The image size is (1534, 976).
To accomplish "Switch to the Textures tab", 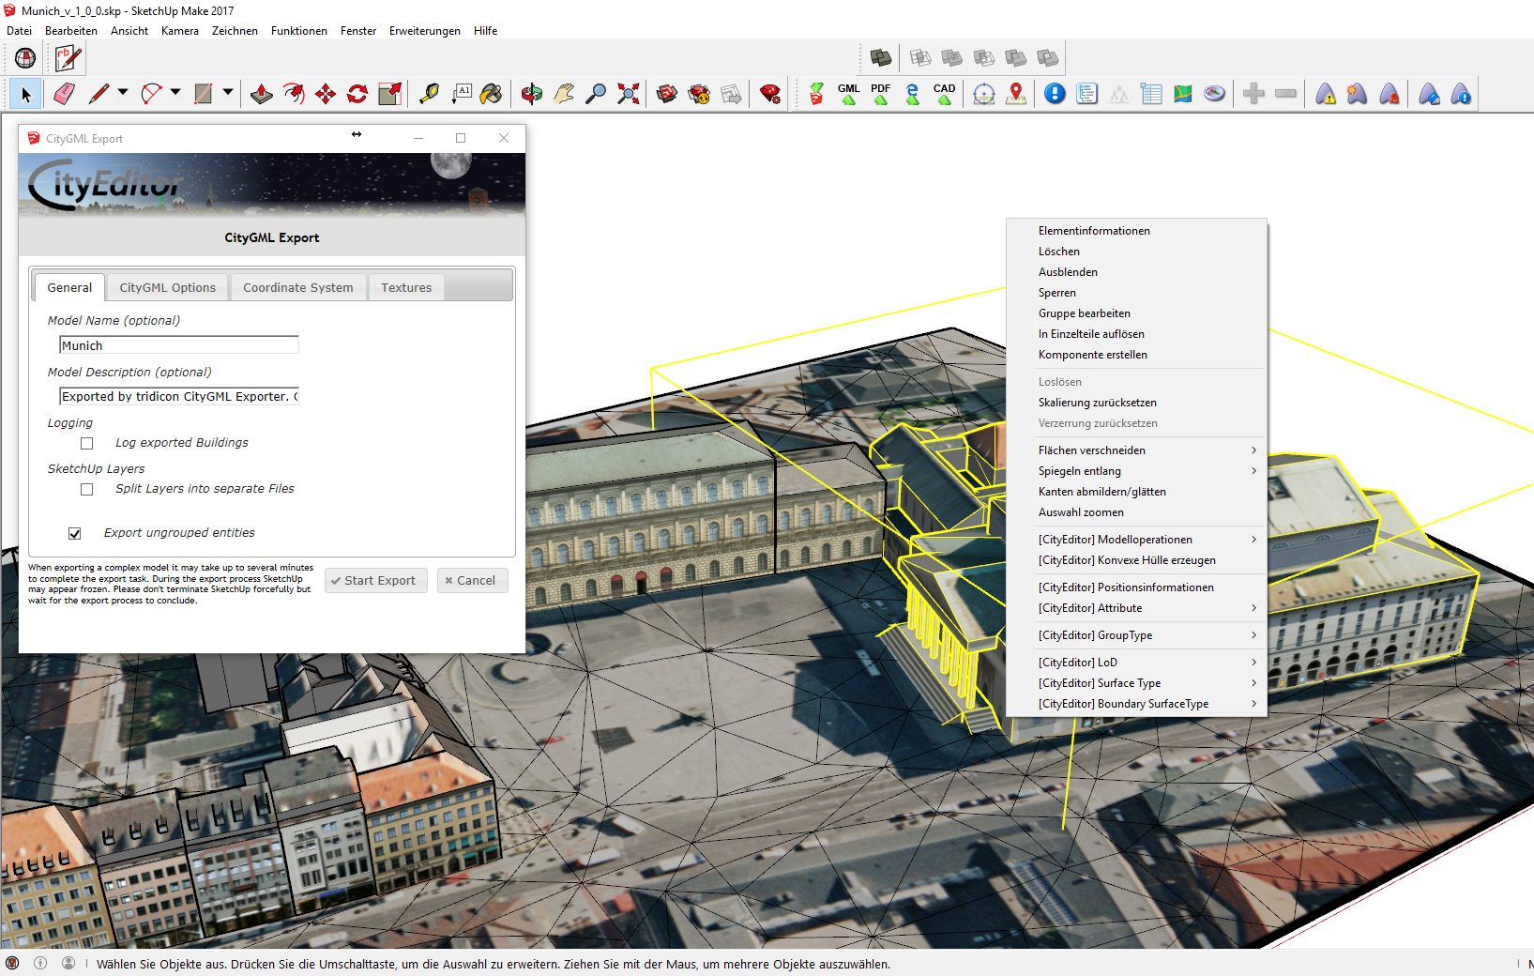I will 406,287.
